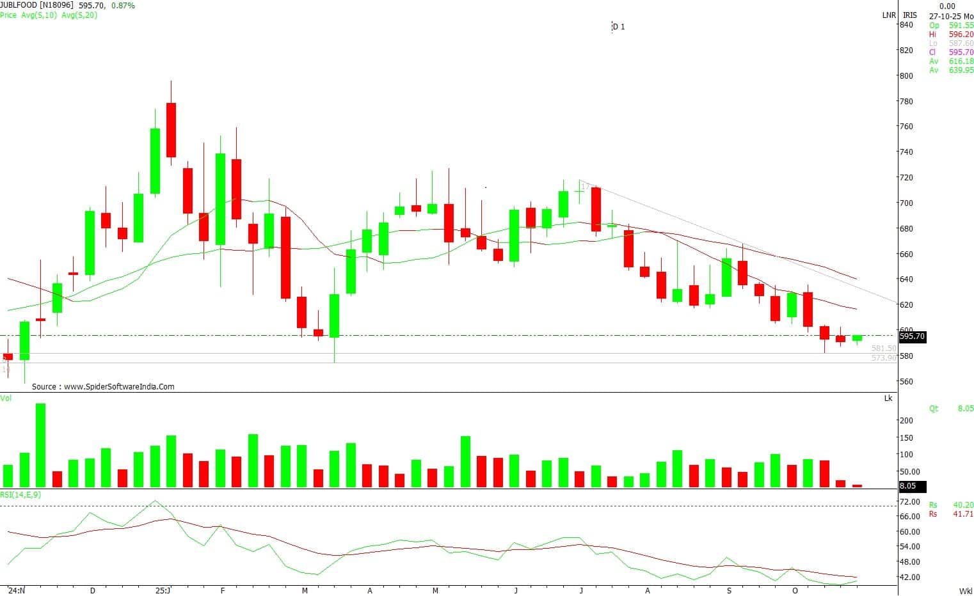Click the 8.05 volume value box
The width and height of the screenshot is (974, 596).
click(x=907, y=486)
